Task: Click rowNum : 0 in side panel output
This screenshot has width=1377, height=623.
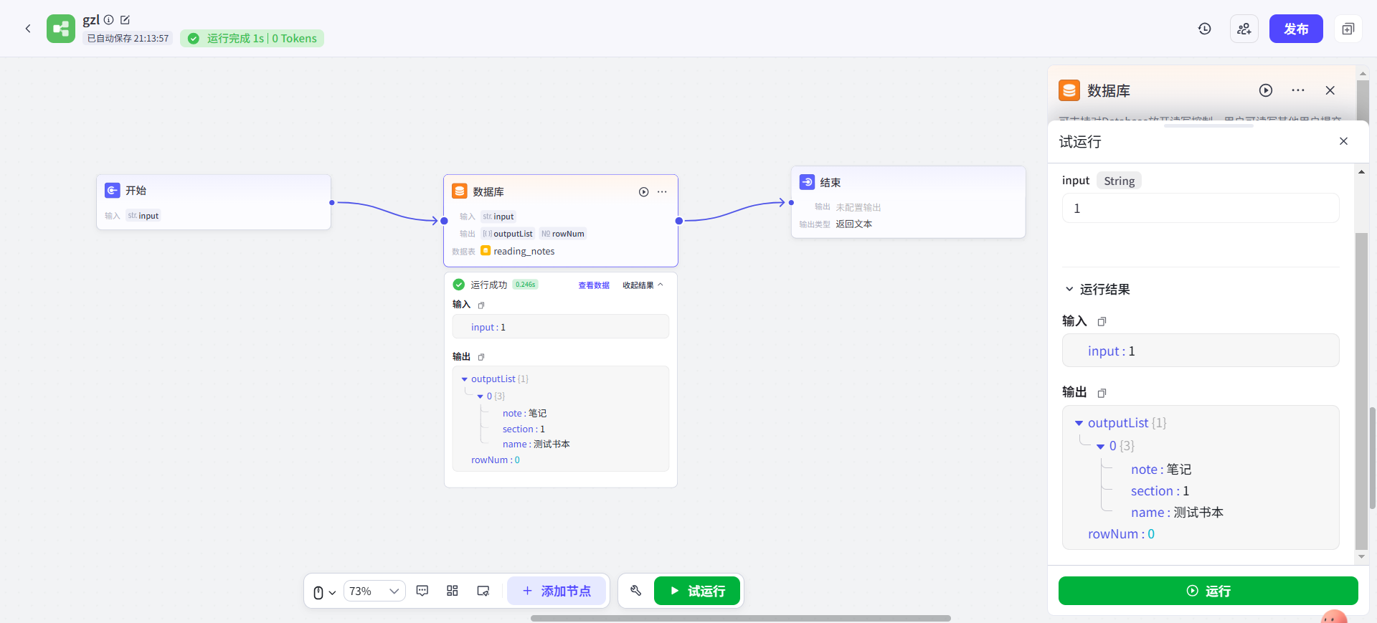Action: (x=1121, y=534)
